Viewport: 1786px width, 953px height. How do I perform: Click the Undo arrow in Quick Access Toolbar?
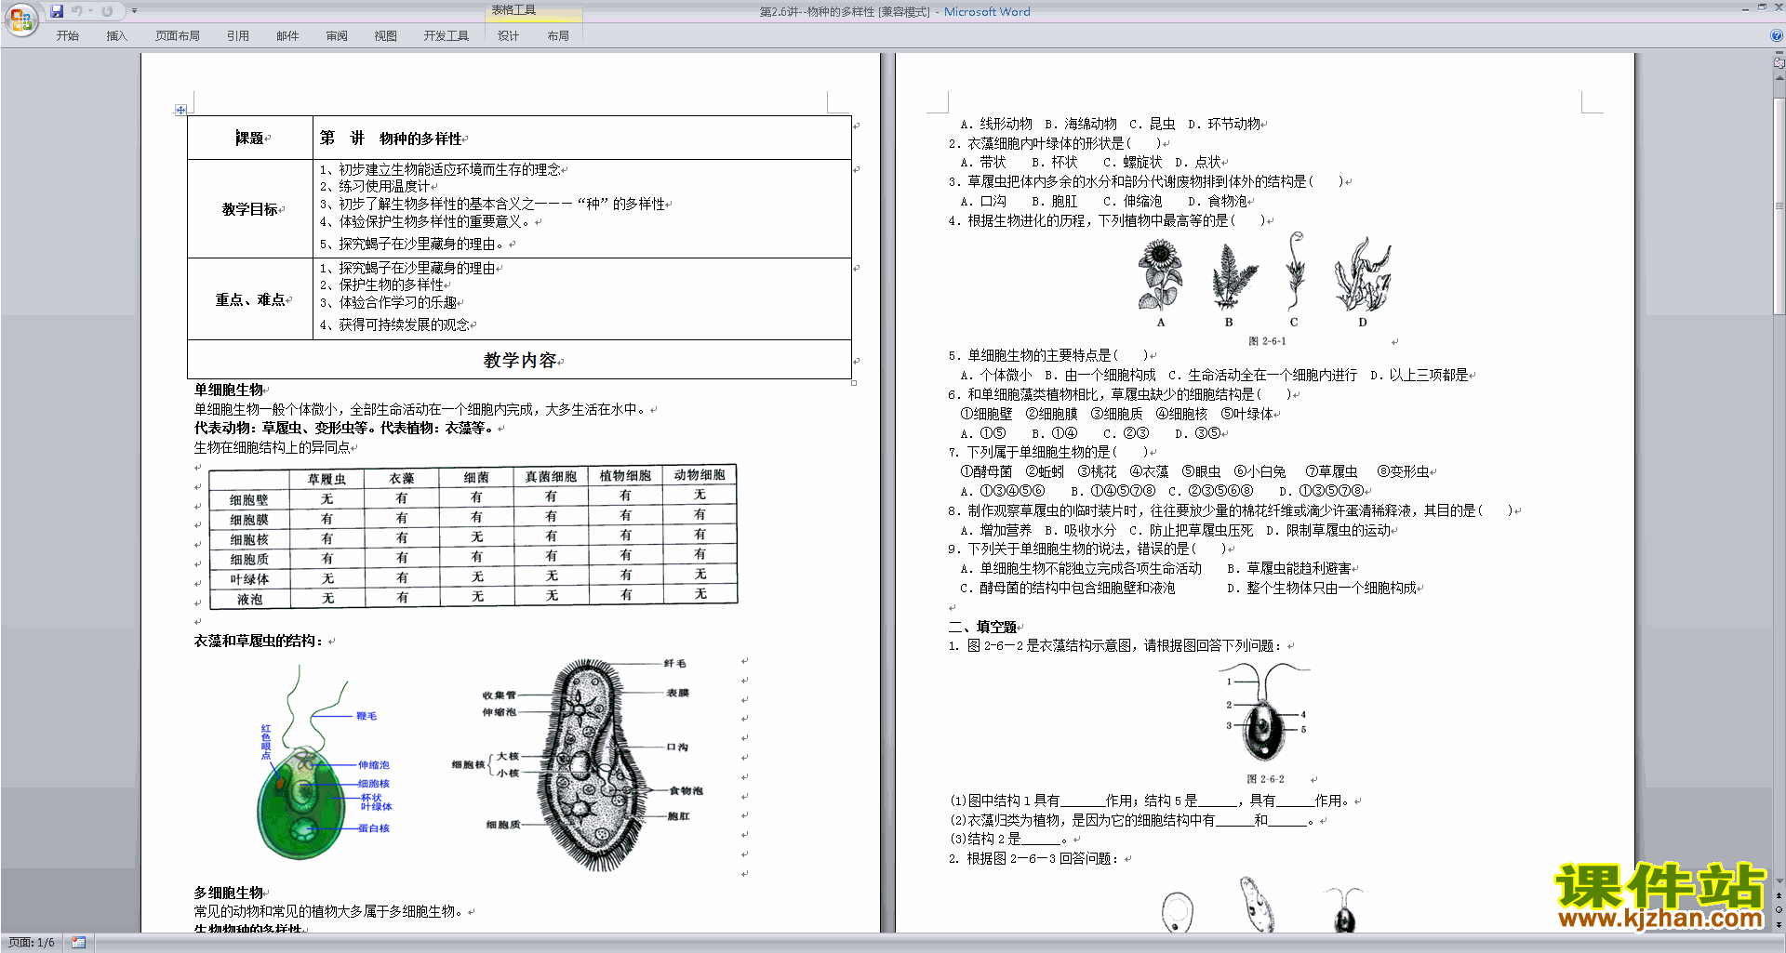77,11
